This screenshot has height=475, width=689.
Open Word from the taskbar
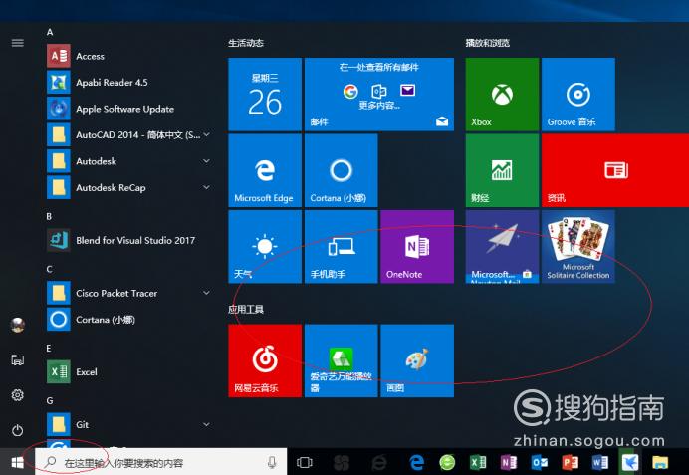pos(600,462)
